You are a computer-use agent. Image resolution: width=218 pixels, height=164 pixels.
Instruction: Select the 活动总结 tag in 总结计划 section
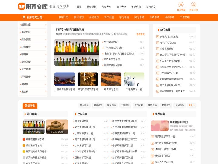[x=180, y=105]
